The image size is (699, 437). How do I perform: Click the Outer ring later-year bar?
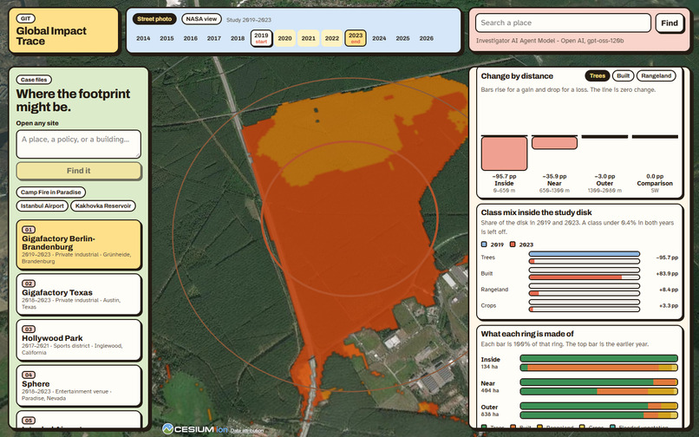(x=598, y=415)
